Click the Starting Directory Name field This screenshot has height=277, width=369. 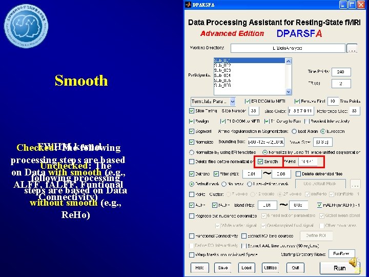point(341,254)
